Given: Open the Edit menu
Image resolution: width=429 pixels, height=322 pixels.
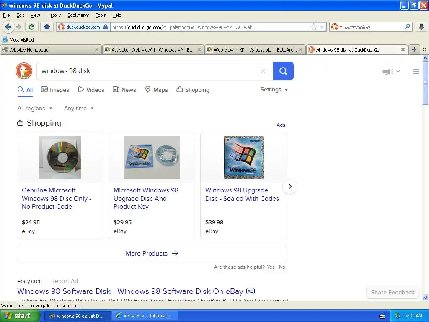Looking at the screenshot, I should click(20, 15).
